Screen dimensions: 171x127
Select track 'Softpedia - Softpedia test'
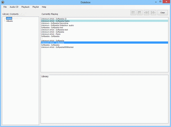pyautogui.click(x=105, y=27)
